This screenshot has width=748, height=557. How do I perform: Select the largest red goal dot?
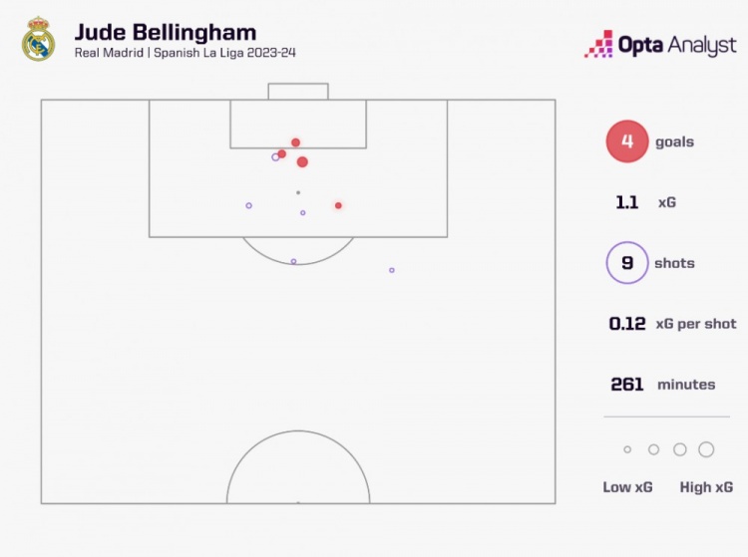[x=302, y=162]
